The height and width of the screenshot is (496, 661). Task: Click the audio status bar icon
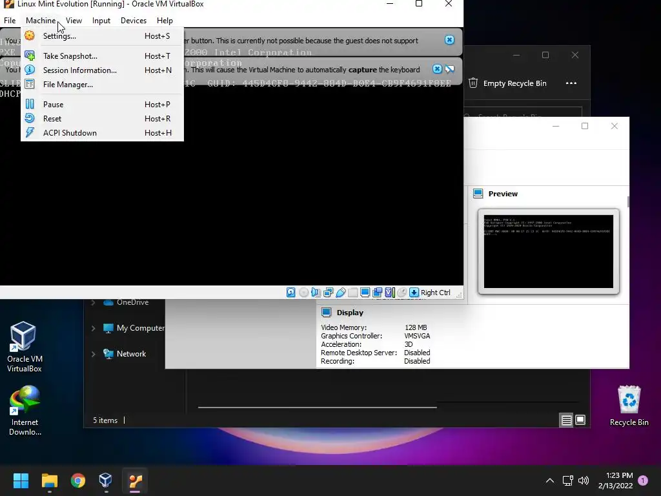pos(316,293)
